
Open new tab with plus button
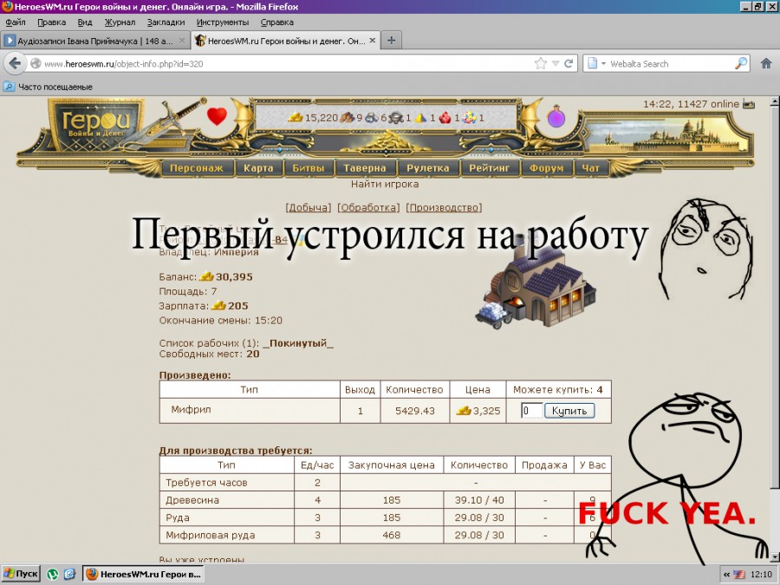click(392, 40)
